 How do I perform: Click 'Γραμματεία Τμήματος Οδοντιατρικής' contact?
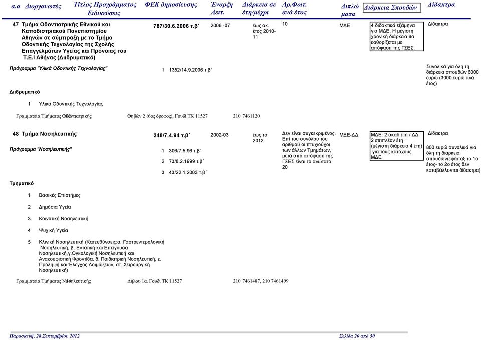click(x=54, y=116)
